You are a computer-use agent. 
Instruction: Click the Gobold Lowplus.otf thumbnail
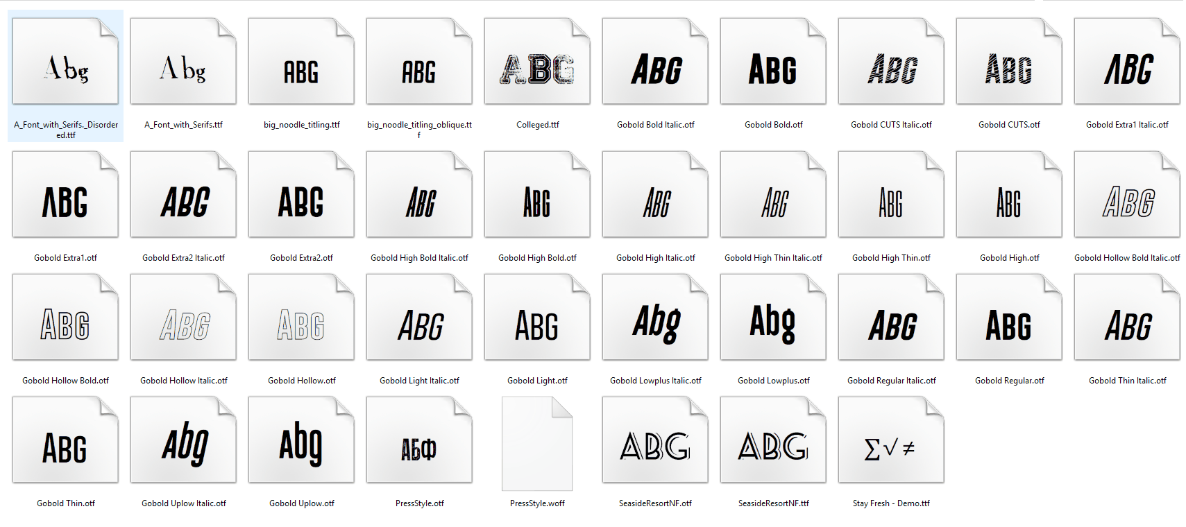pyautogui.click(x=773, y=318)
